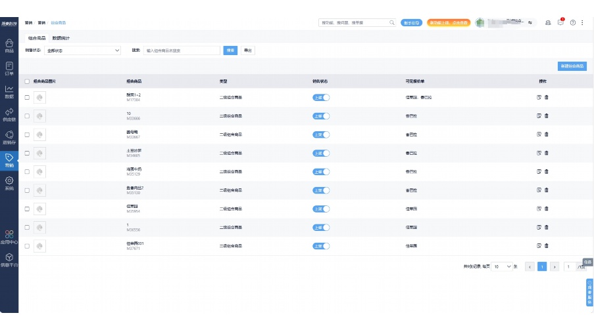This screenshot has width=594, height=330.
Task: Click the 新建组合商品 button
Action: (x=572, y=66)
